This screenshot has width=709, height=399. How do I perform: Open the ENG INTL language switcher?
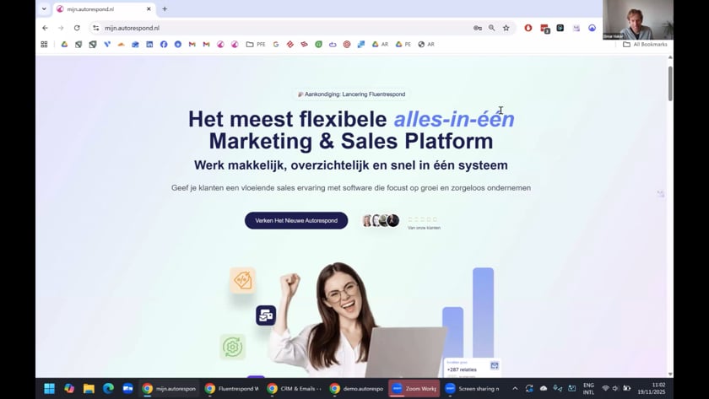click(588, 389)
